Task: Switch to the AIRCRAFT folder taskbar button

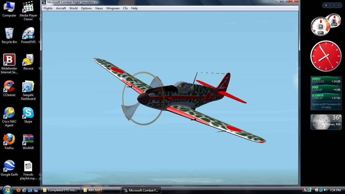Action: (101, 190)
